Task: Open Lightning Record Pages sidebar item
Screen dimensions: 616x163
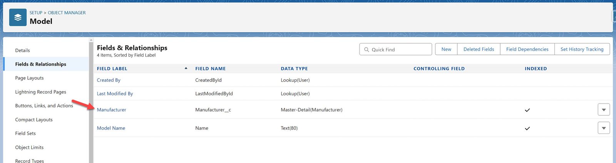Action: coord(40,92)
